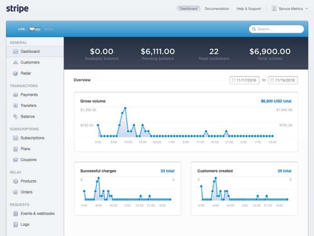The image size is (314, 236).
Task: Click the 22 Total customers figure
Action: click(x=214, y=52)
